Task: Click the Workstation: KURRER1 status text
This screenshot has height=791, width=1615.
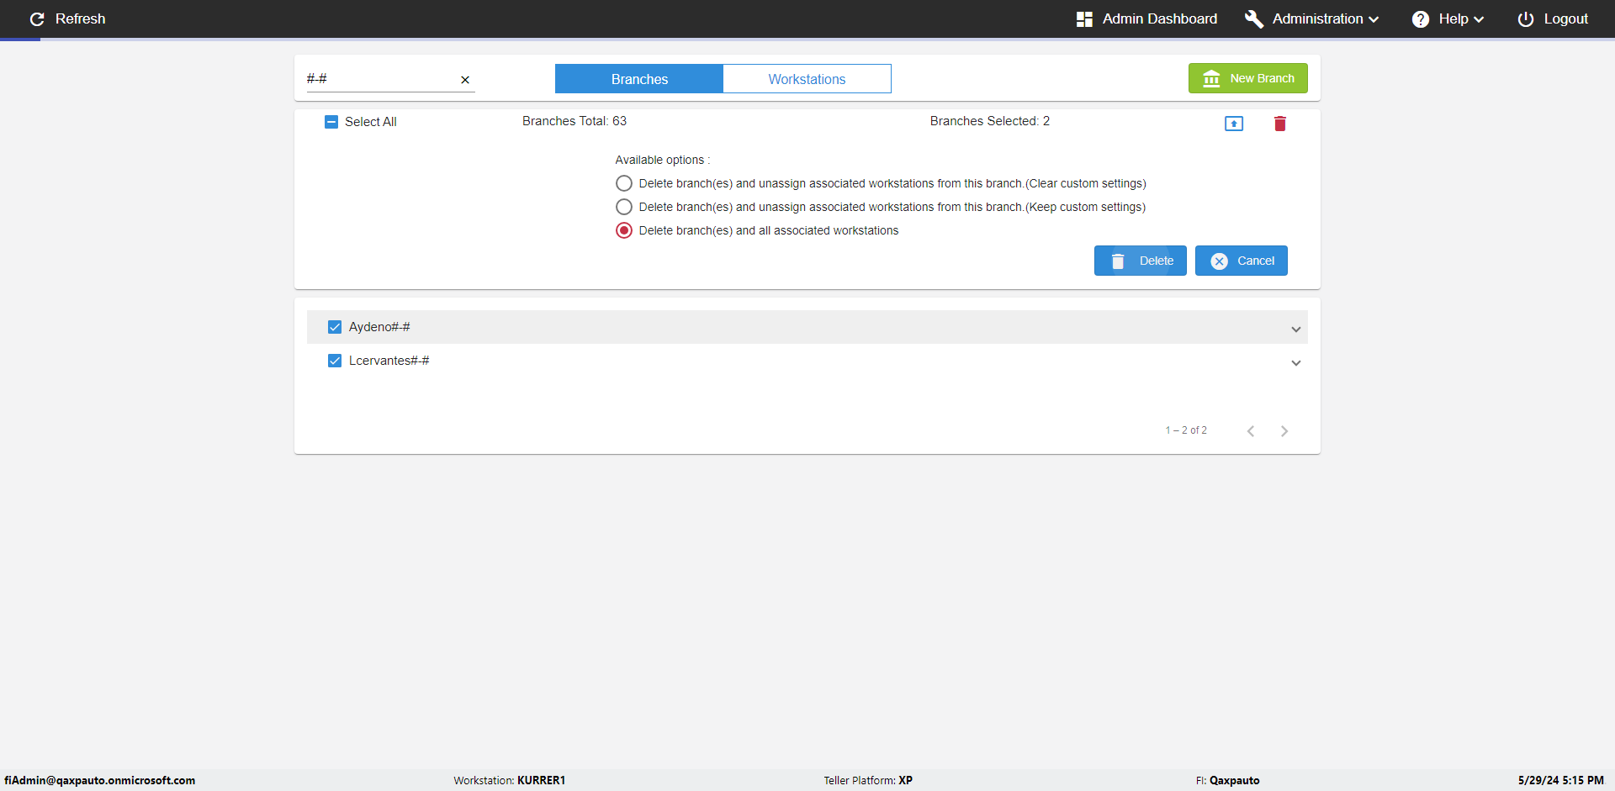Action: (510, 780)
